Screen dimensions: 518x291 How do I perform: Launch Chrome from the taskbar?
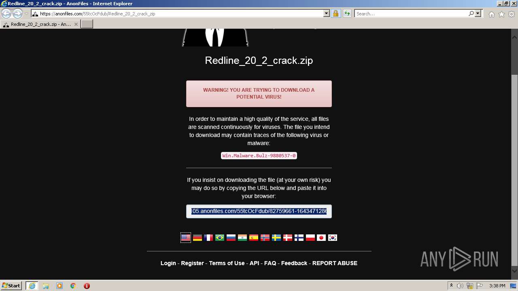tap(73, 286)
